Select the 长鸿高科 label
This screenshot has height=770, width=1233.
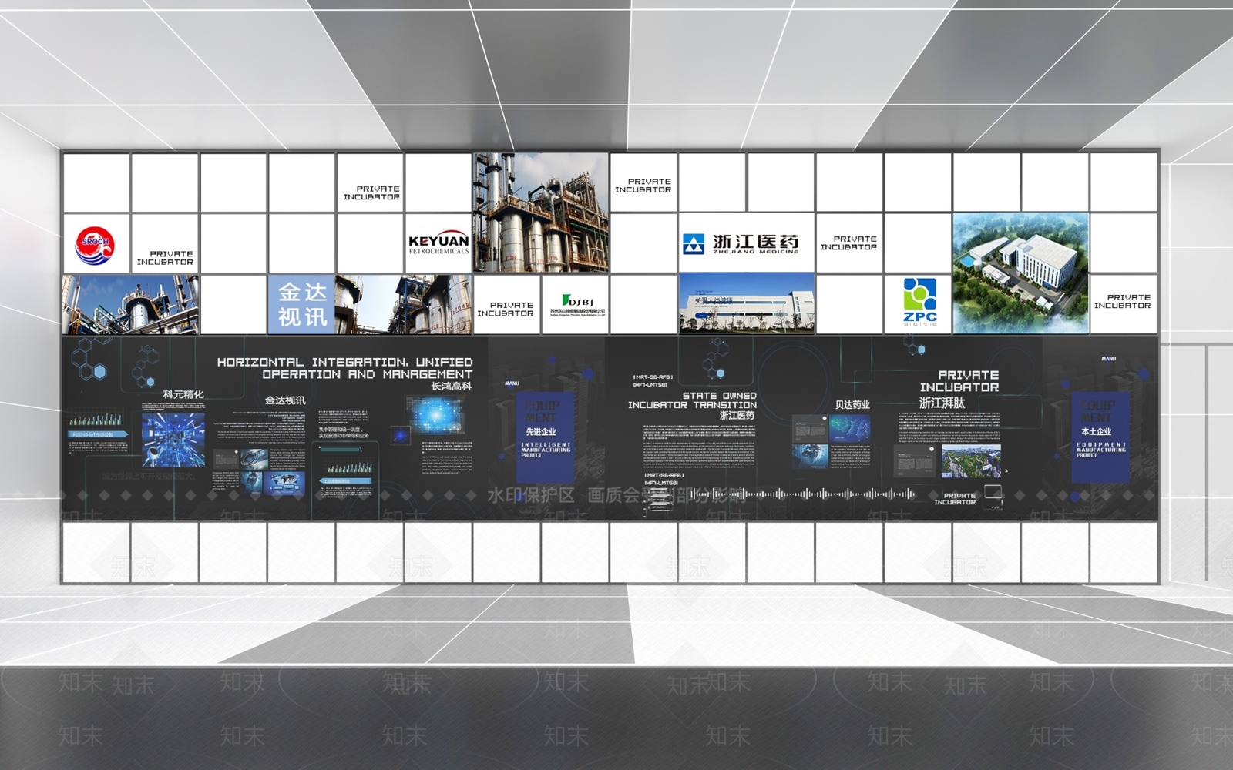tap(451, 387)
